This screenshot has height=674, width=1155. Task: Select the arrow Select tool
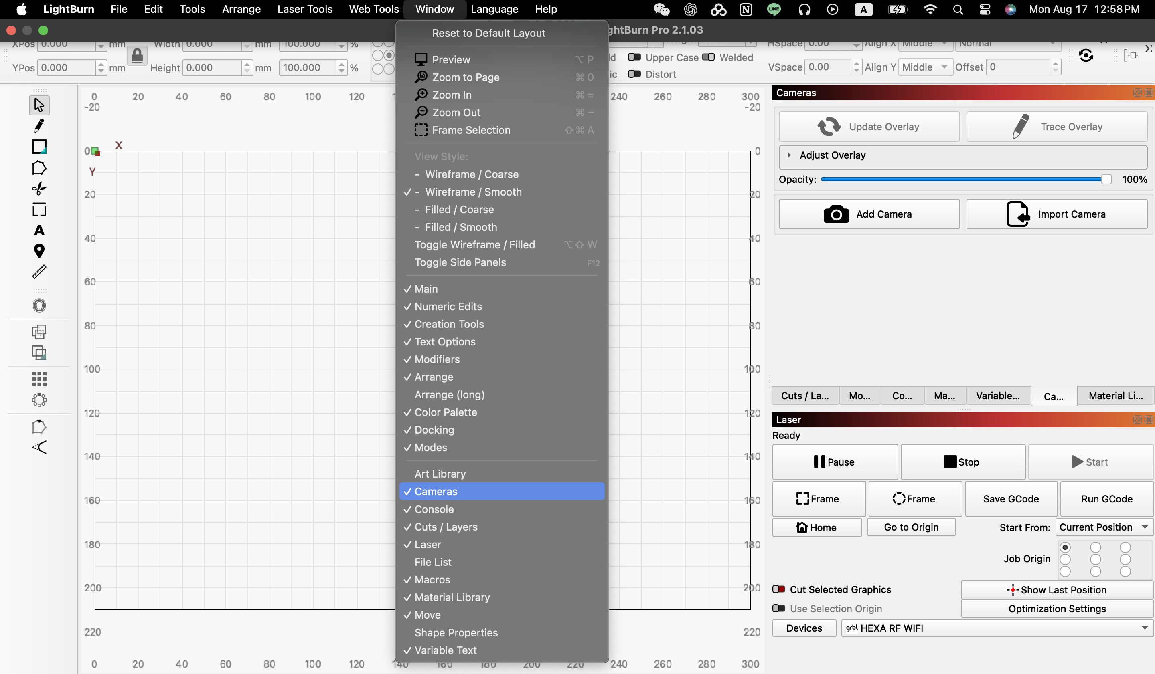[39, 105]
